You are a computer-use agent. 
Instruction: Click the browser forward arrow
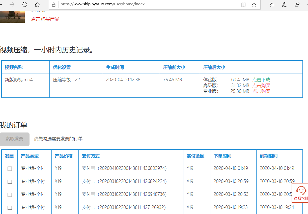coord(12,5)
